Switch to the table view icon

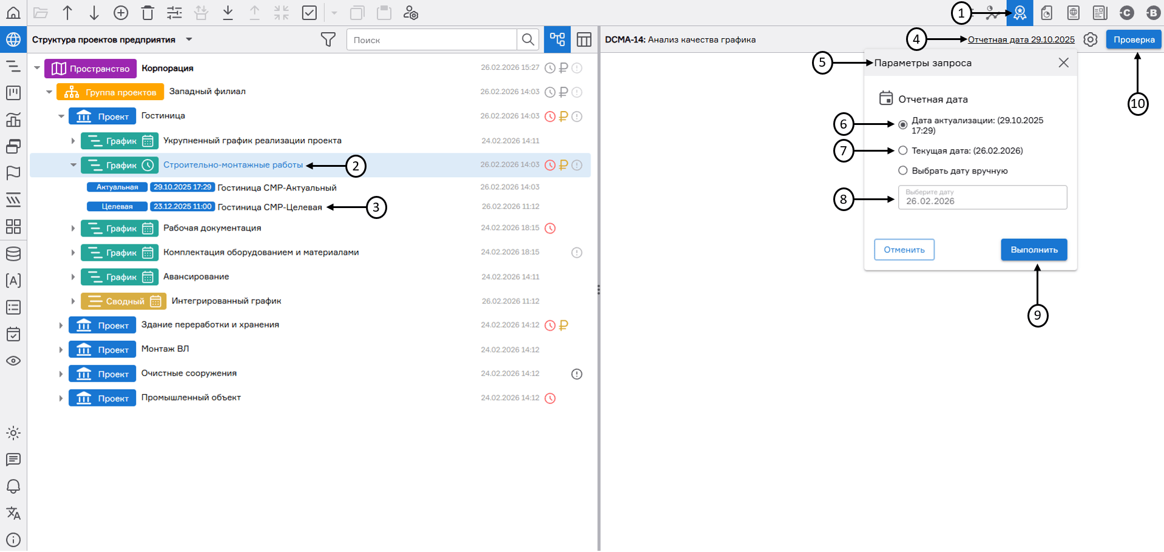point(584,40)
